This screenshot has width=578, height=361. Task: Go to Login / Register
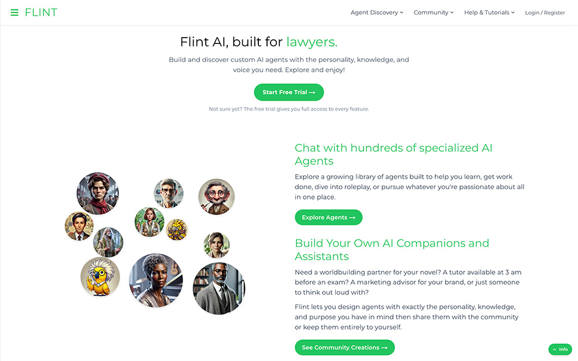coord(545,13)
